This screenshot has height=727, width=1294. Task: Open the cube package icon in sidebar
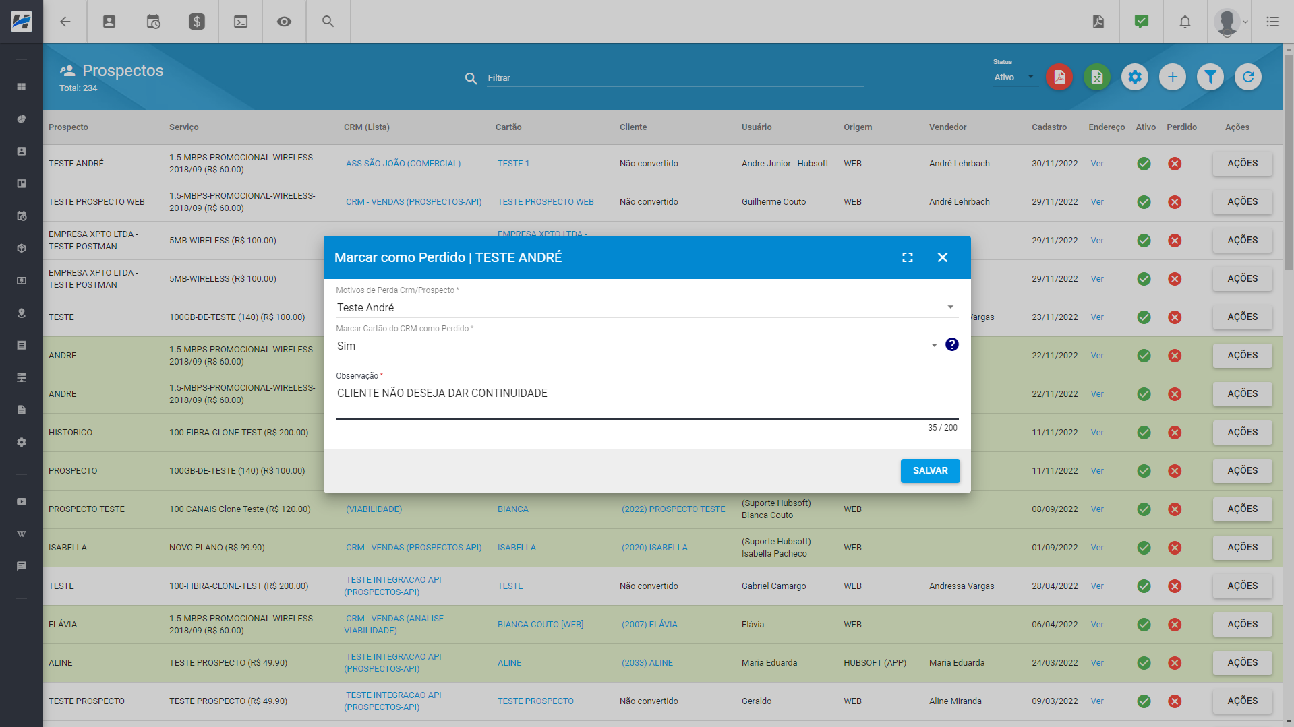[x=22, y=248]
